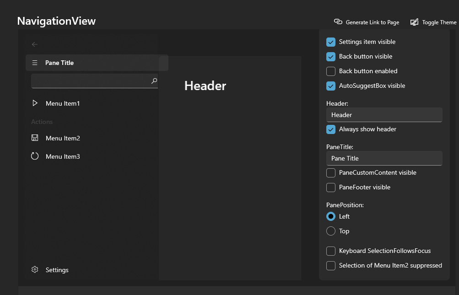
Task: Click the Toggle Theme brush icon
Action: (414, 21)
